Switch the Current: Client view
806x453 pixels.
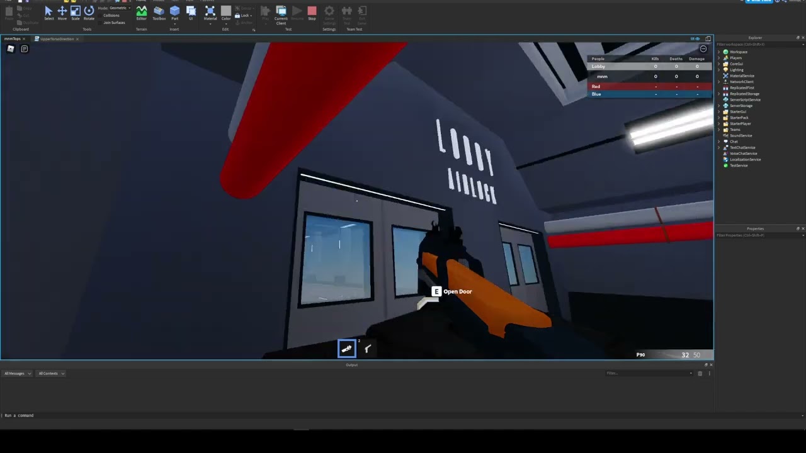pos(281,15)
